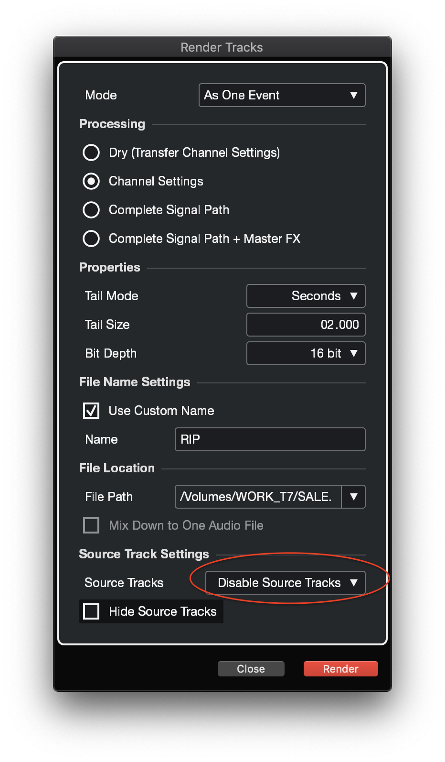The image size is (445, 762).
Task: Click the red Render button
Action: tap(340, 669)
